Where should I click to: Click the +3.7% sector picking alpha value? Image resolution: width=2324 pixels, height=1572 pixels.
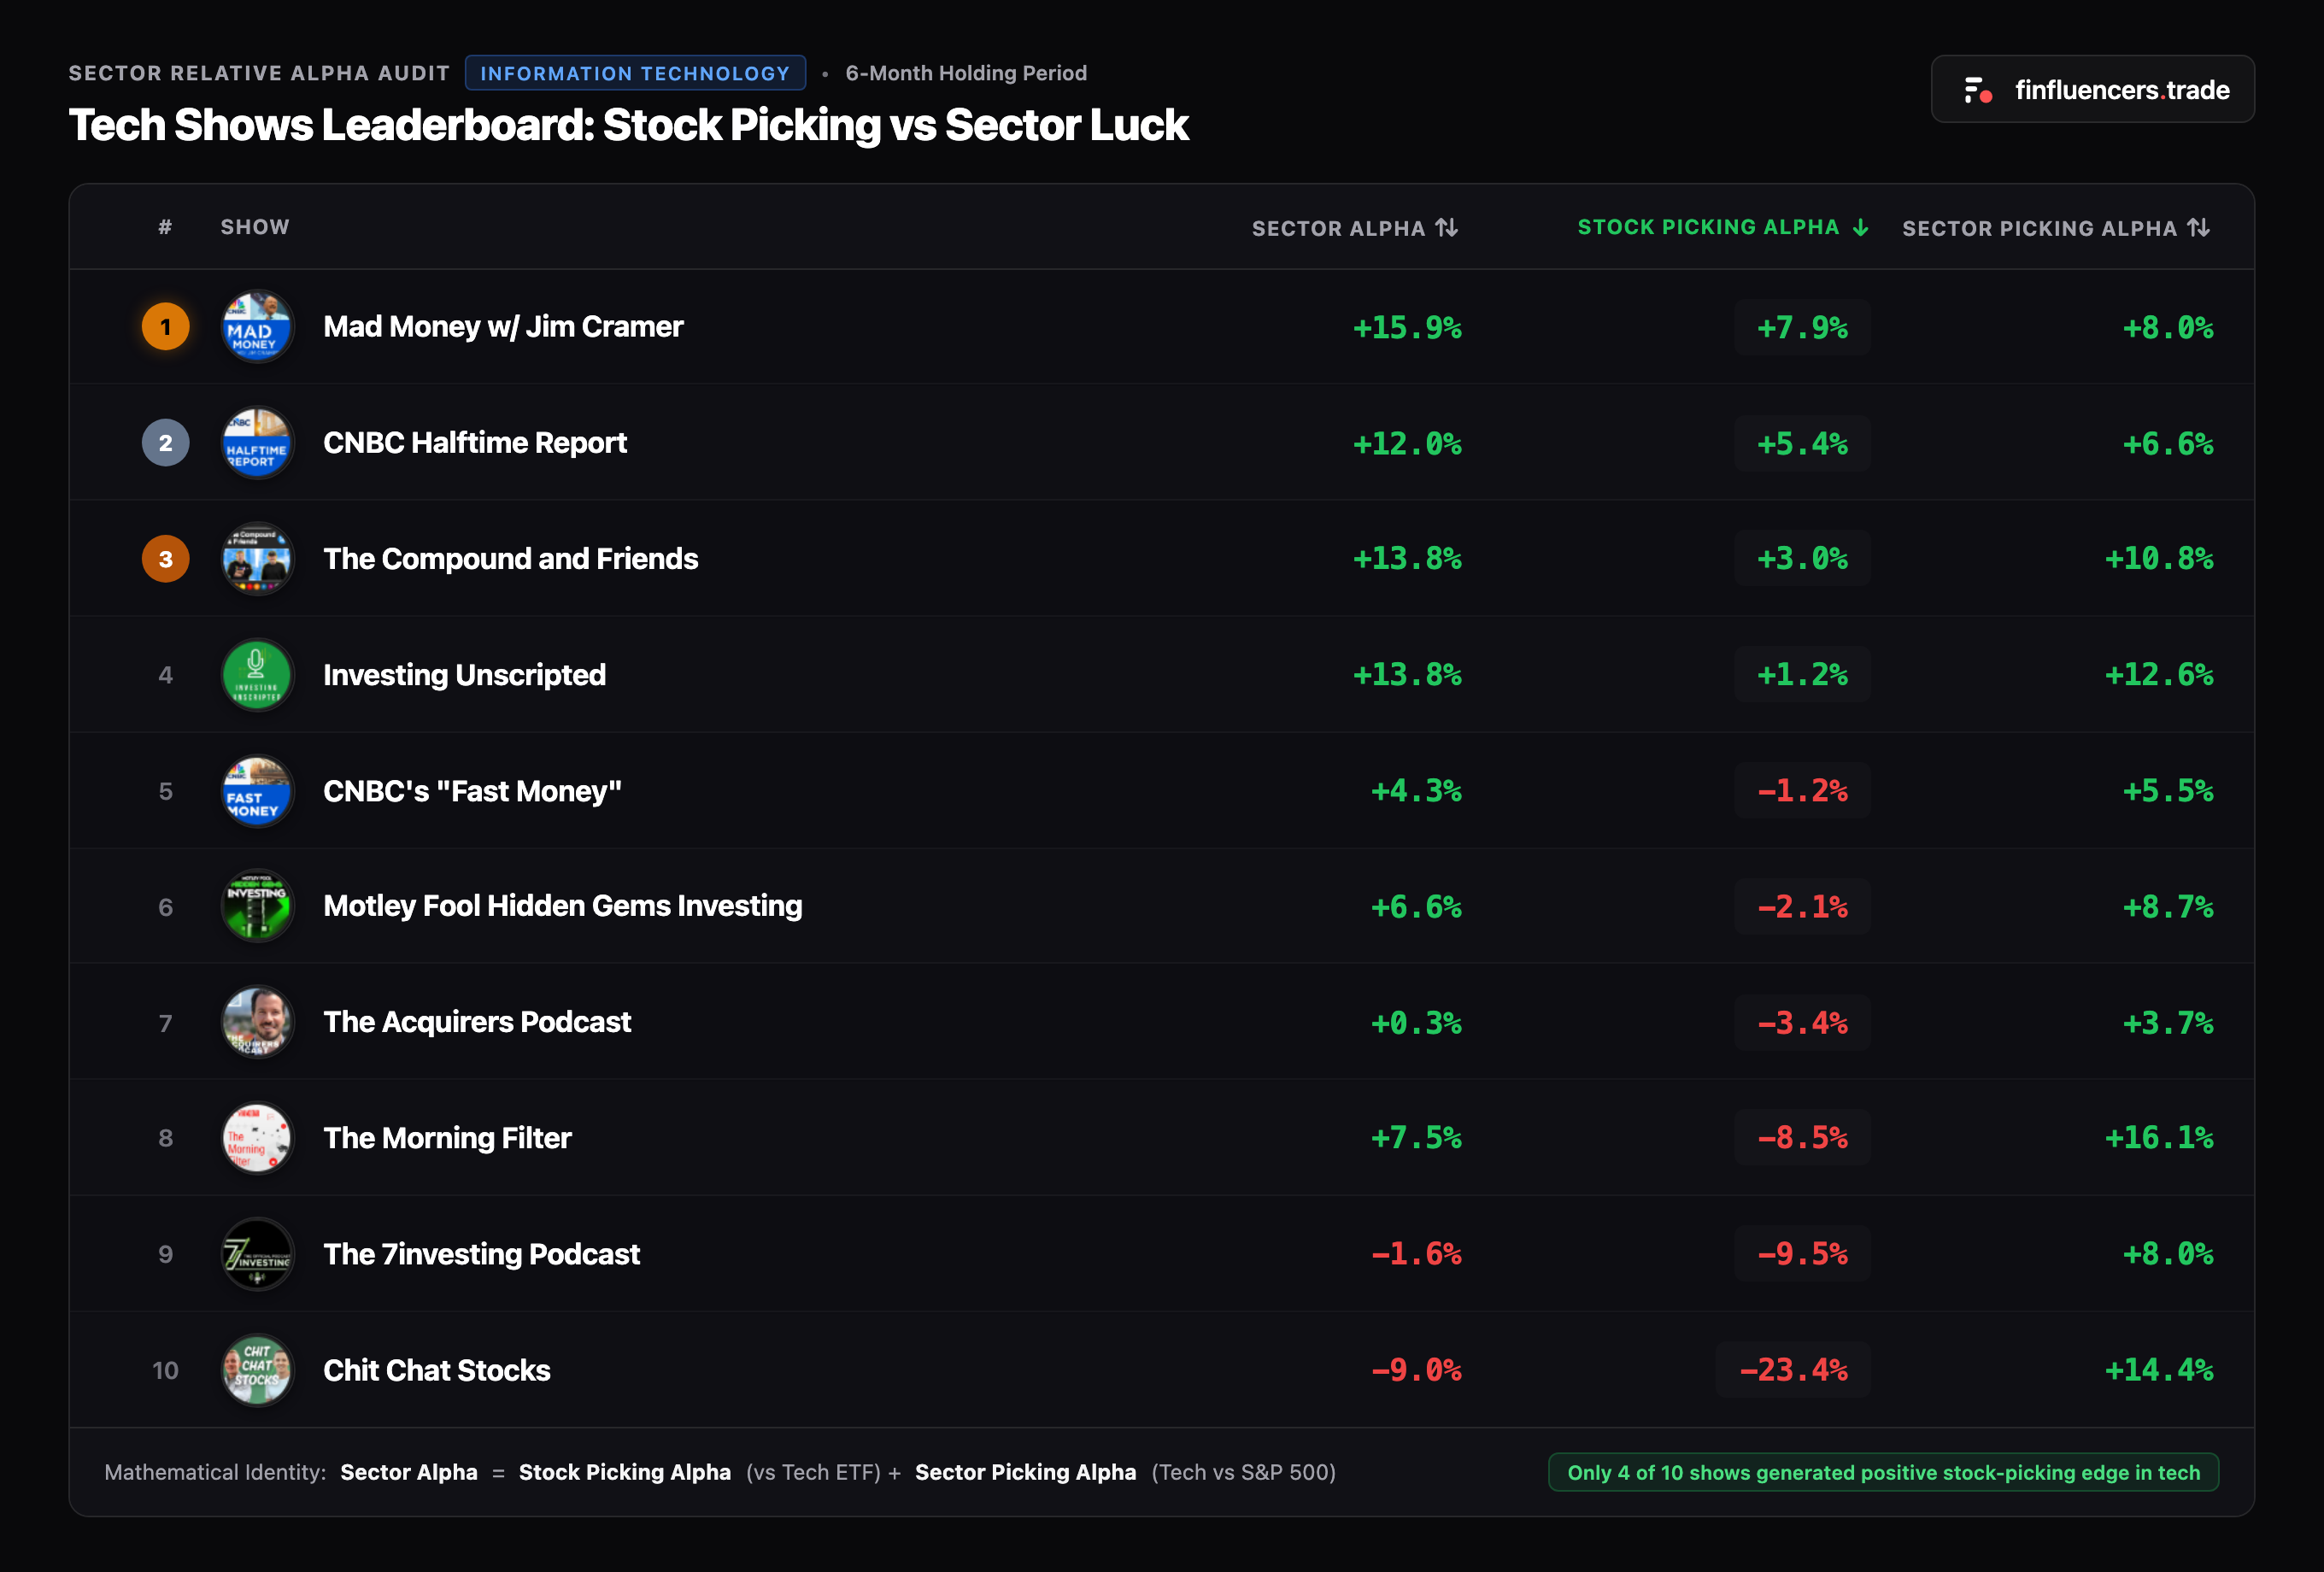[x=2168, y=1023]
